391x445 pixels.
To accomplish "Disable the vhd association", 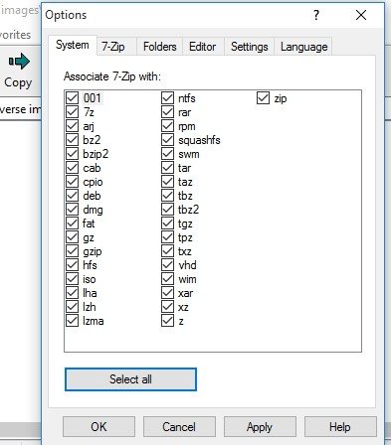I will coord(167,265).
